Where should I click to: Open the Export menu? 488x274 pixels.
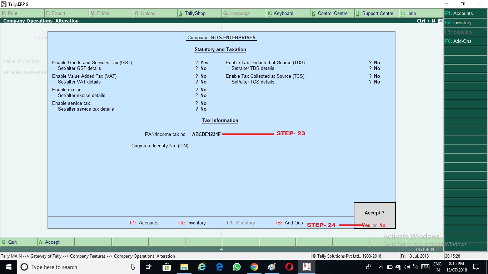tap(66, 14)
